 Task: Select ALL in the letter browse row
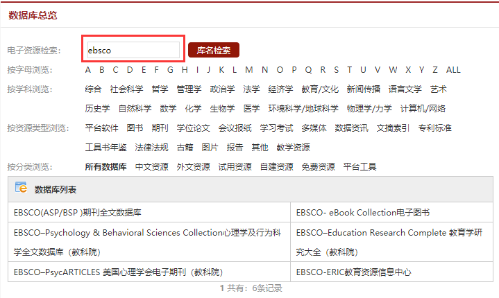click(453, 70)
